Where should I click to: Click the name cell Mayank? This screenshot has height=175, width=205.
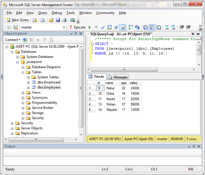coord(112,110)
